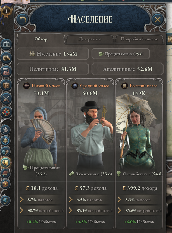Open the globe map icon in sidebar

click(6, 200)
